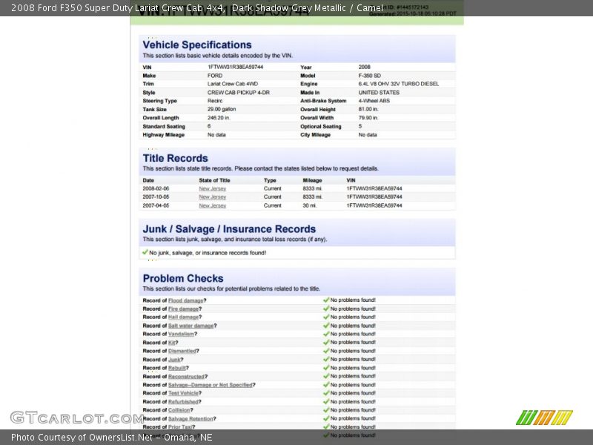
Task: Click the green checkmark in the Collision row
Action: click(326, 410)
